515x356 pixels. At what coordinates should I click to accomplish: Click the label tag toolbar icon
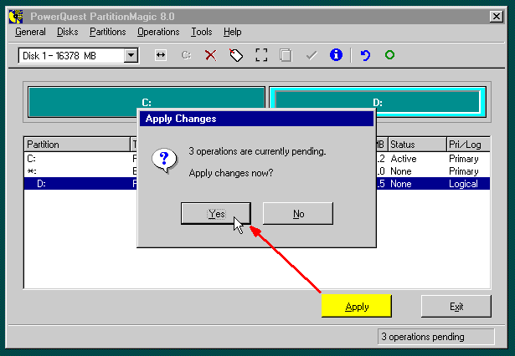[x=236, y=55]
